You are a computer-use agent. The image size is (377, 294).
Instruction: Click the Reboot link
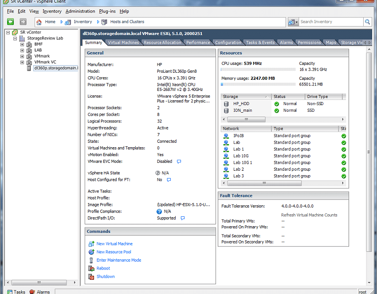(x=103, y=268)
